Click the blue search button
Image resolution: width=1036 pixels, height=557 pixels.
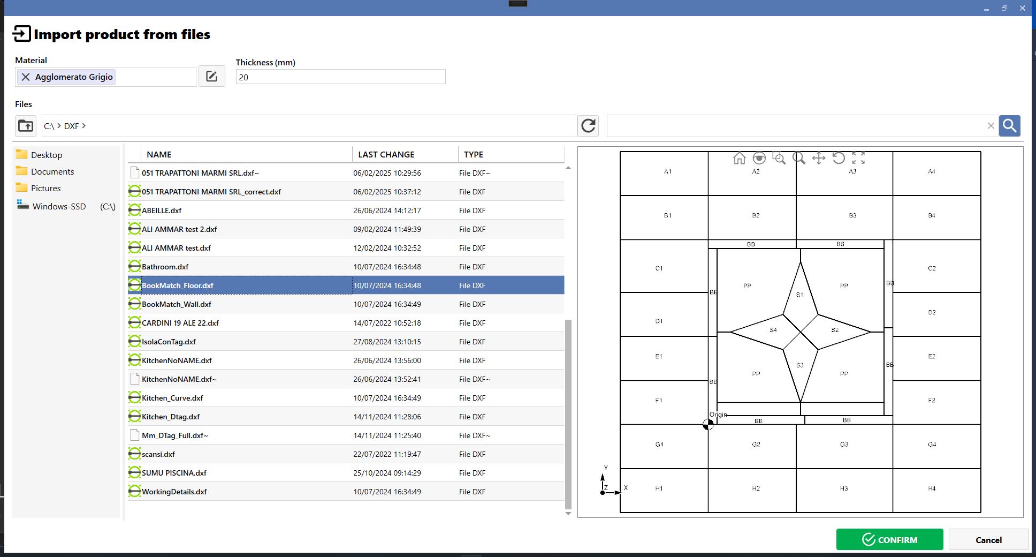(1010, 126)
